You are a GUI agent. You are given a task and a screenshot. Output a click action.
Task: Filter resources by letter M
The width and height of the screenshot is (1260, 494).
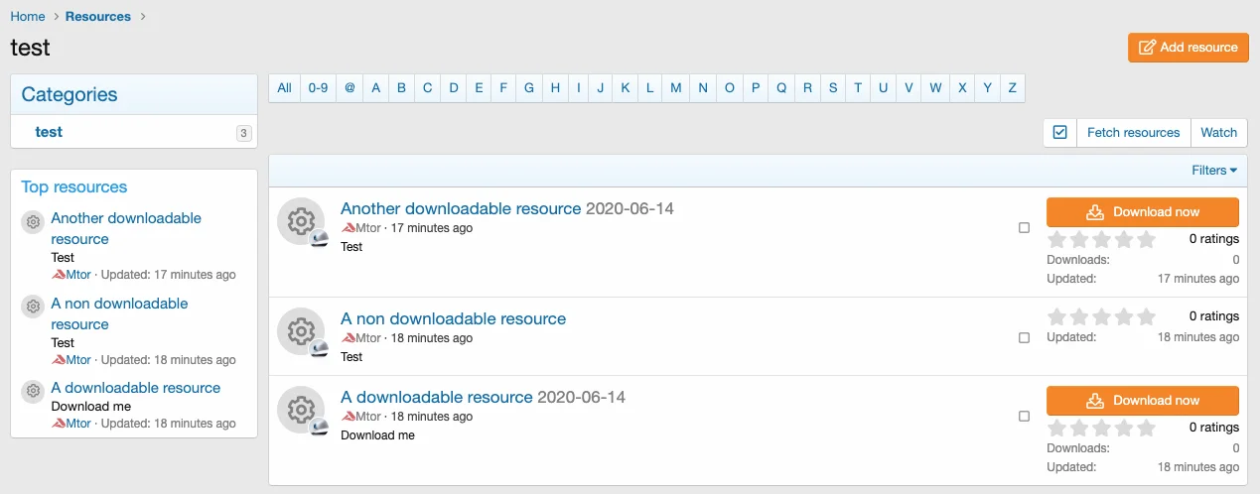tap(675, 88)
